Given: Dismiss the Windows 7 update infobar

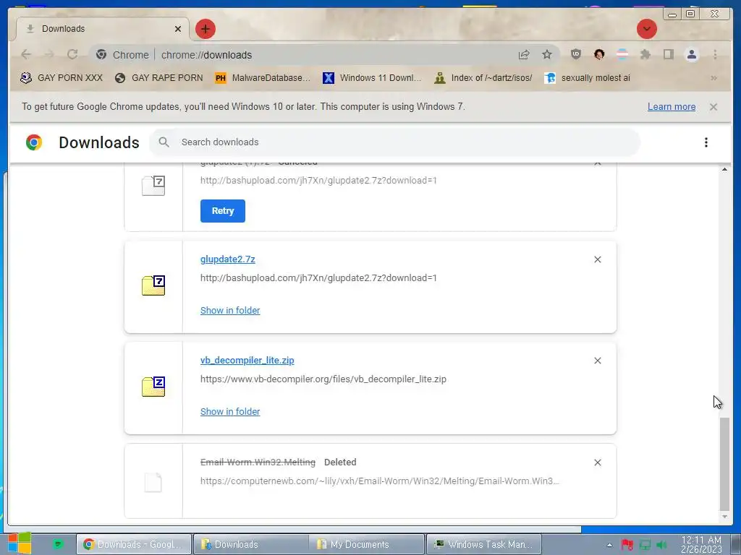Looking at the screenshot, I should [x=713, y=107].
